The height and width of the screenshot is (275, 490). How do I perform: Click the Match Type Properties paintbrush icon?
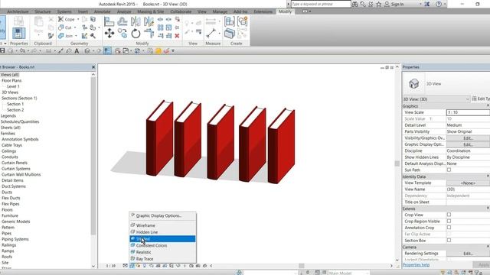(x=51, y=36)
